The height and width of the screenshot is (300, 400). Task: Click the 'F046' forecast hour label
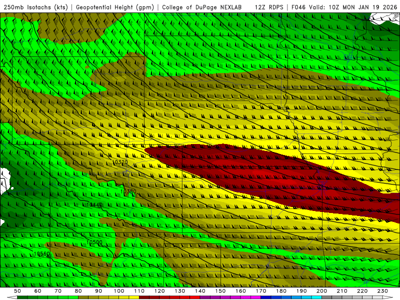pyautogui.click(x=298, y=7)
